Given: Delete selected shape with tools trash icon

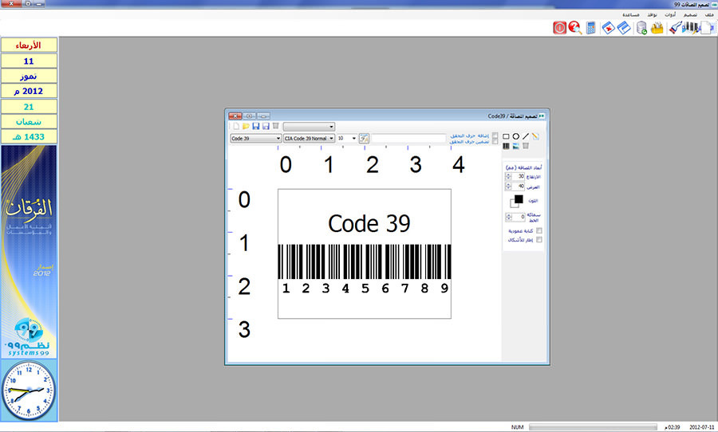Looking at the screenshot, I should click(526, 146).
